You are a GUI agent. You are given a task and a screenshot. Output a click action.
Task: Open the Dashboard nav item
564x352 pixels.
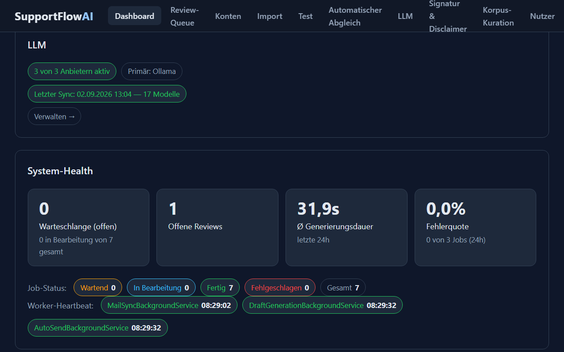134,16
